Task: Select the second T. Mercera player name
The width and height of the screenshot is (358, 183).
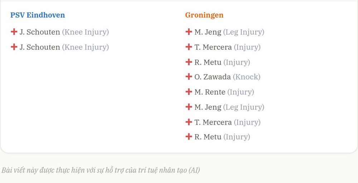Action: (x=213, y=122)
